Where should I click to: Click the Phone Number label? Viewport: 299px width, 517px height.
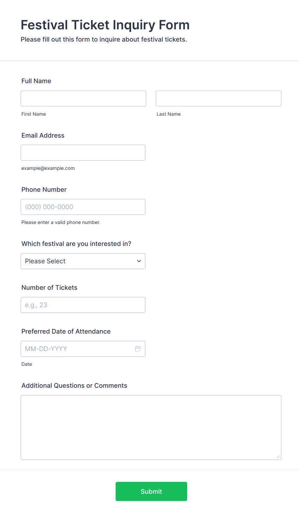pos(44,190)
